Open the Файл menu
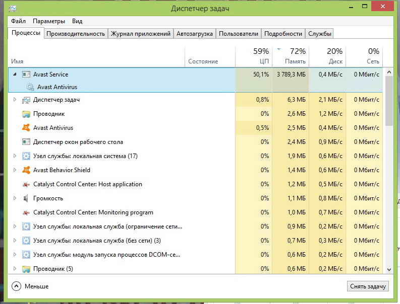Viewport: 400px width, 304px height. [x=18, y=21]
